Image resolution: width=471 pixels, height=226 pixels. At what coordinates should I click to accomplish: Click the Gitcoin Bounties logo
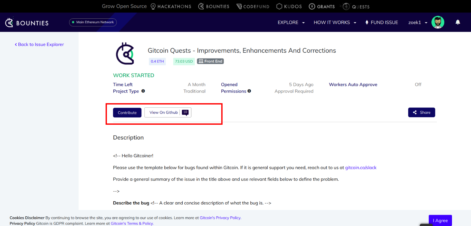[26, 22]
